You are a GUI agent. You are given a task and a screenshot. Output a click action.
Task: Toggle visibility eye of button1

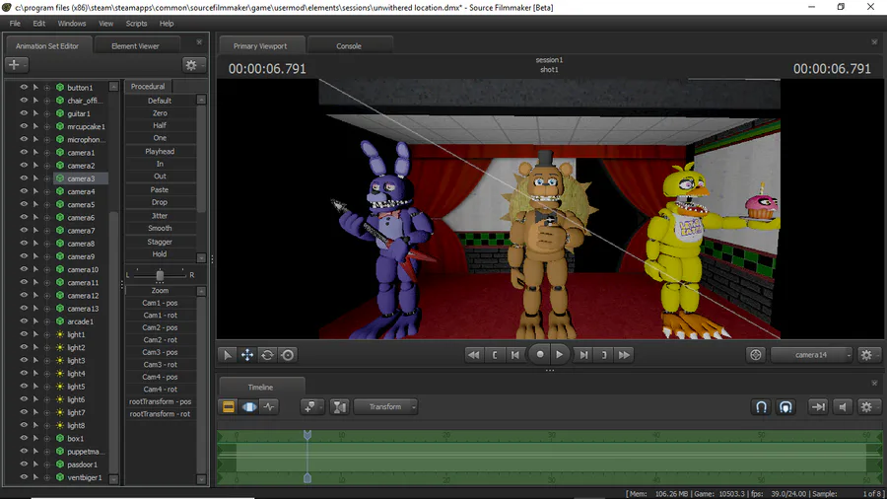click(x=24, y=87)
